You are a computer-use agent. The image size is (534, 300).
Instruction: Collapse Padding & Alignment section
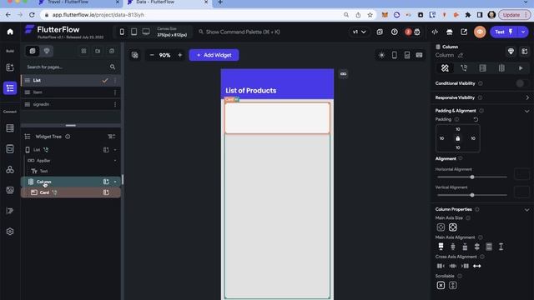click(527, 111)
